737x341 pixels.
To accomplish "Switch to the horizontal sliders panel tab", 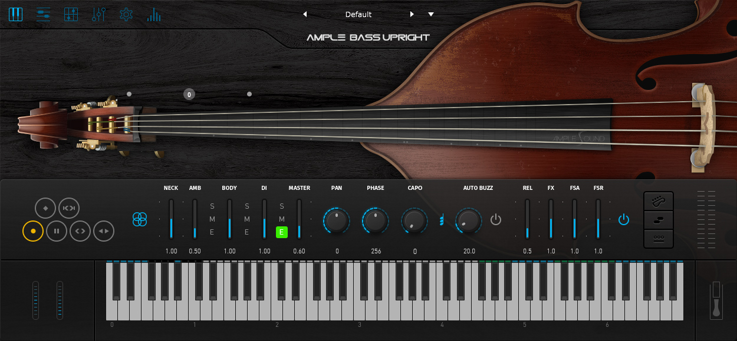I will tap(43, 14).
